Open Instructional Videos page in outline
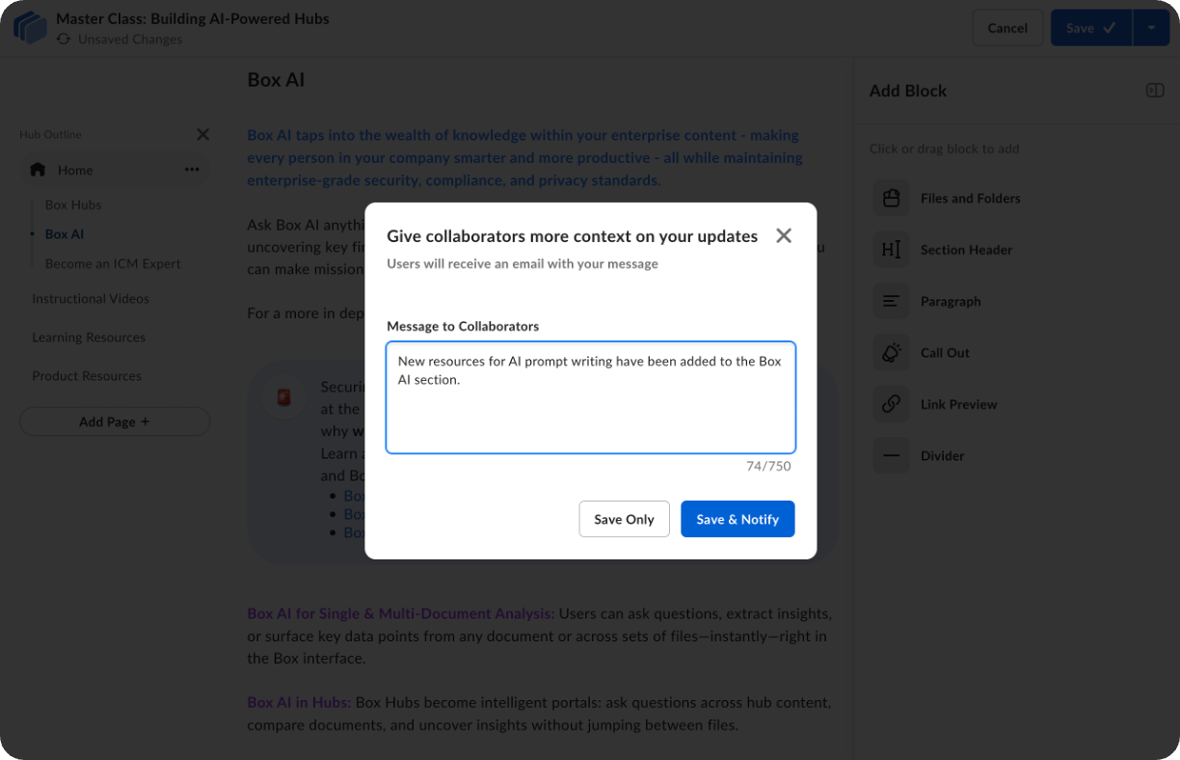The height and width of the screenshot is (760, 1180). tap(91, 299)
